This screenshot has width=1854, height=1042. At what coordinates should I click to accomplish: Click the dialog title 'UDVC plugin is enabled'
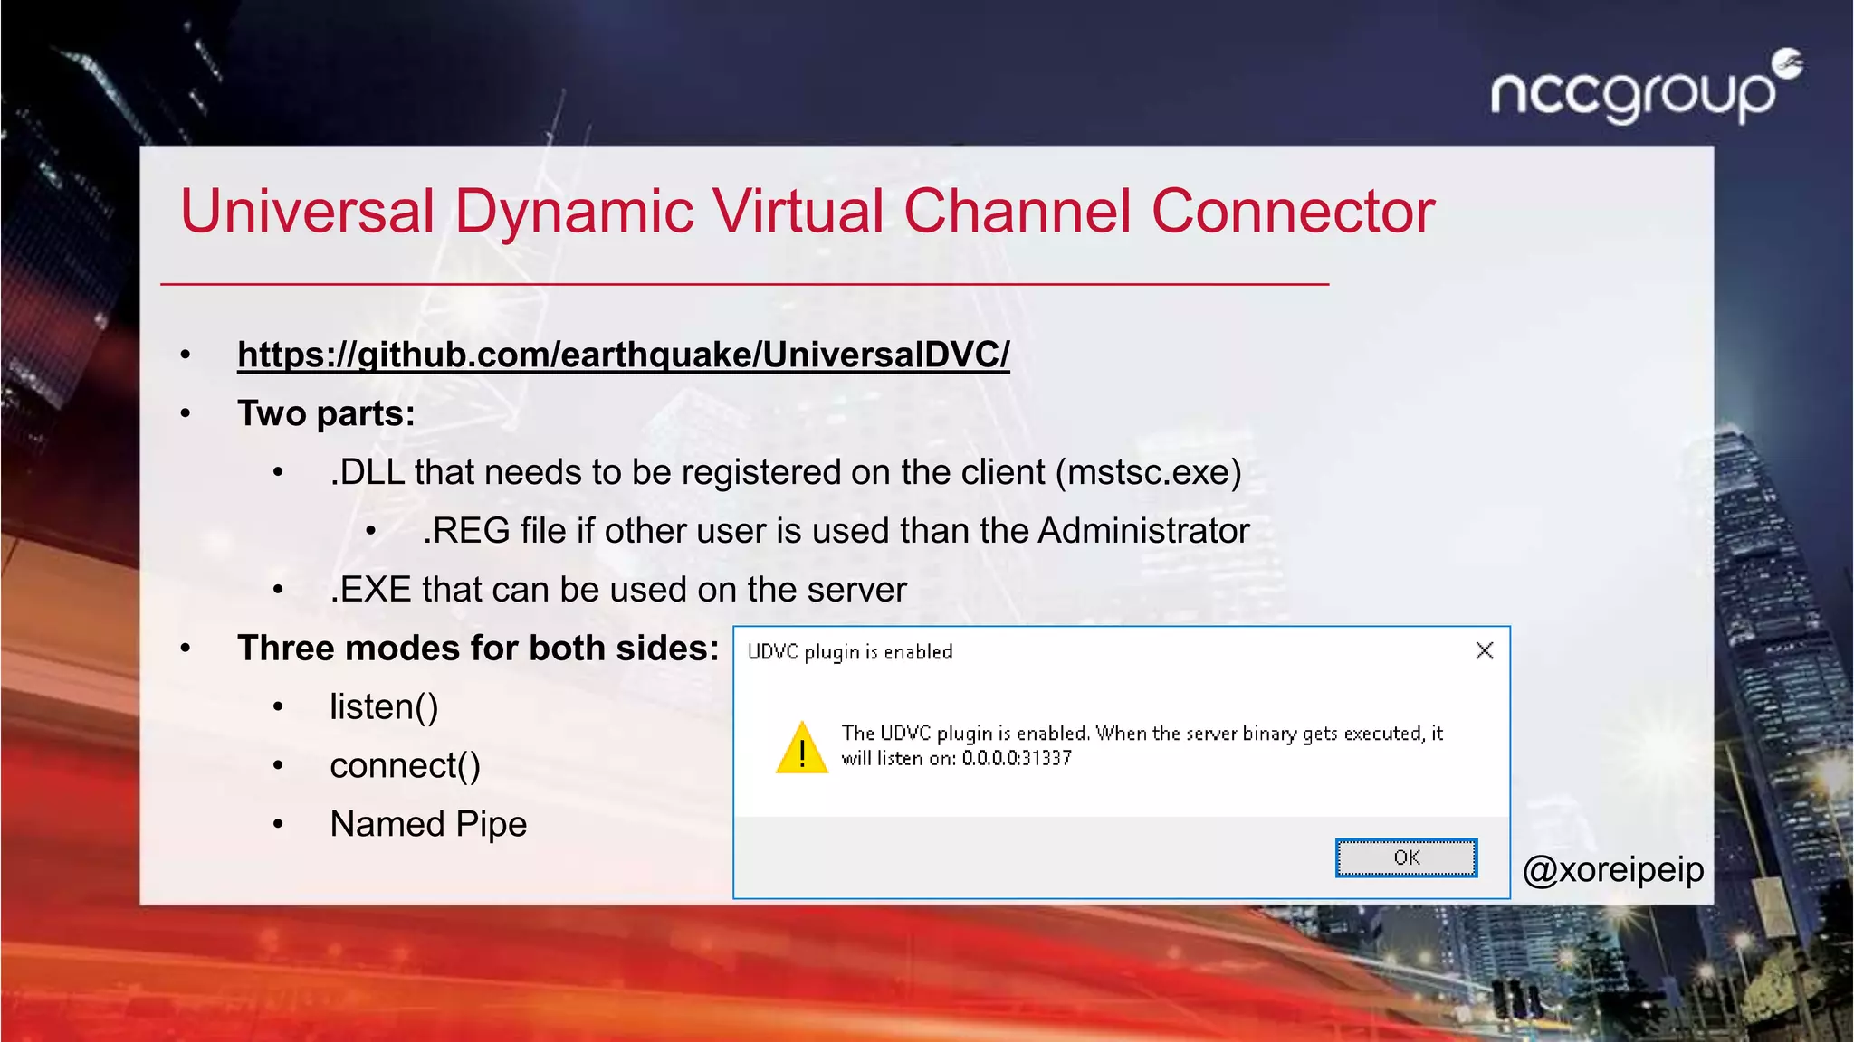click(x=850, y=652)
